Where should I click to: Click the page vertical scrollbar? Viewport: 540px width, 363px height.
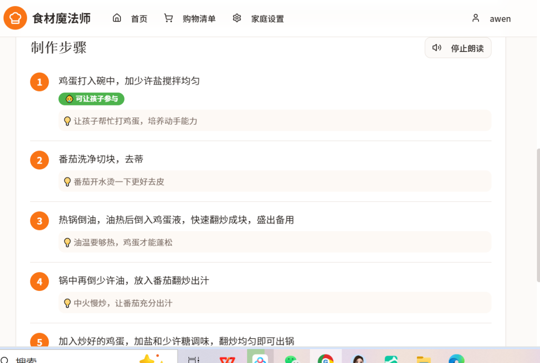[537, 215]
